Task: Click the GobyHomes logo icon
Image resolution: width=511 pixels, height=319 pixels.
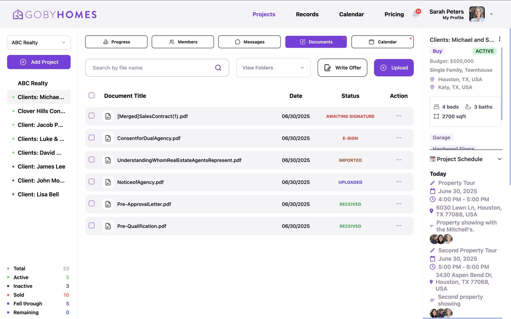Action: [18, 14]
